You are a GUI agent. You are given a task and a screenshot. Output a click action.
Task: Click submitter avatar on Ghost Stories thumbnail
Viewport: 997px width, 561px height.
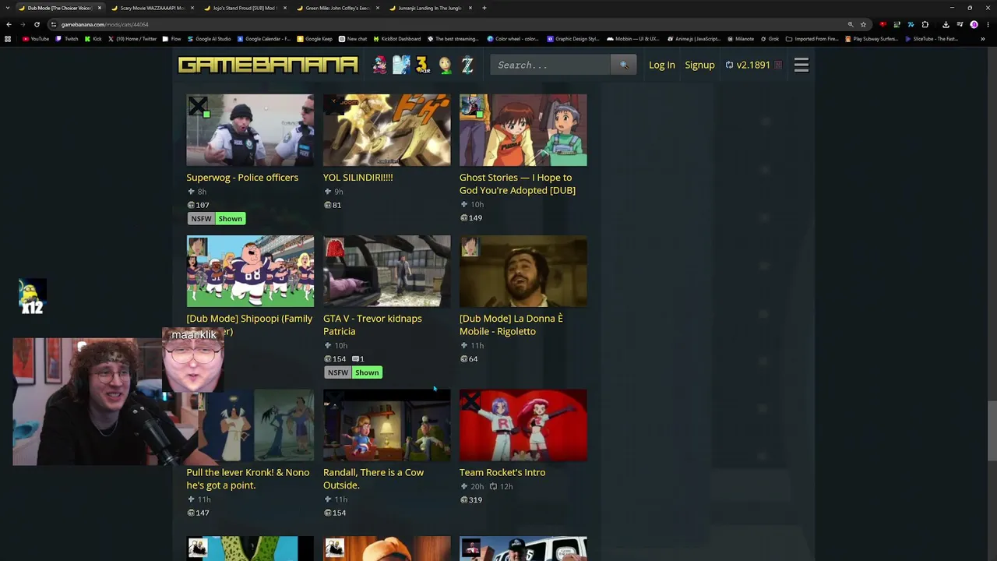(x=470, y=106)
